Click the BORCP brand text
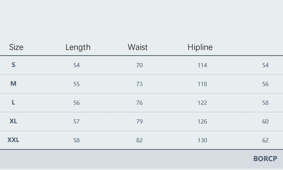 pos(265,159)
